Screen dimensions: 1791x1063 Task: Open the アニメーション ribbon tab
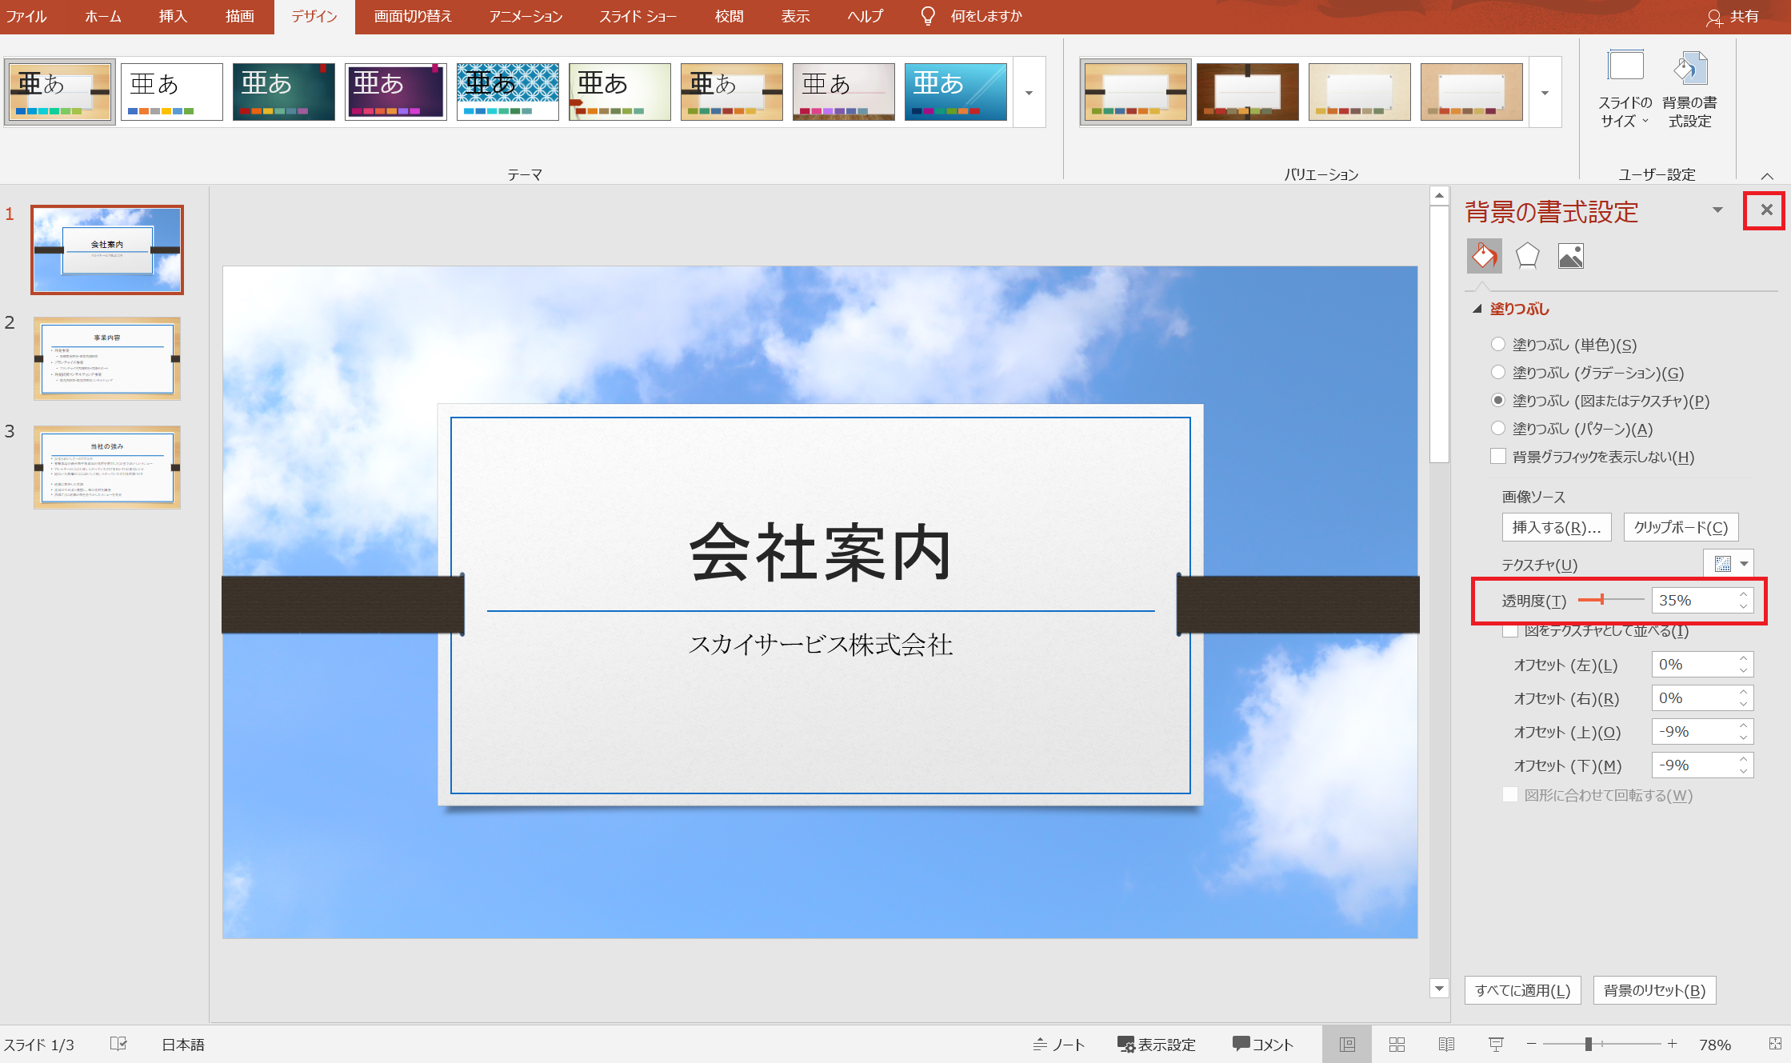tap(524, 16)
